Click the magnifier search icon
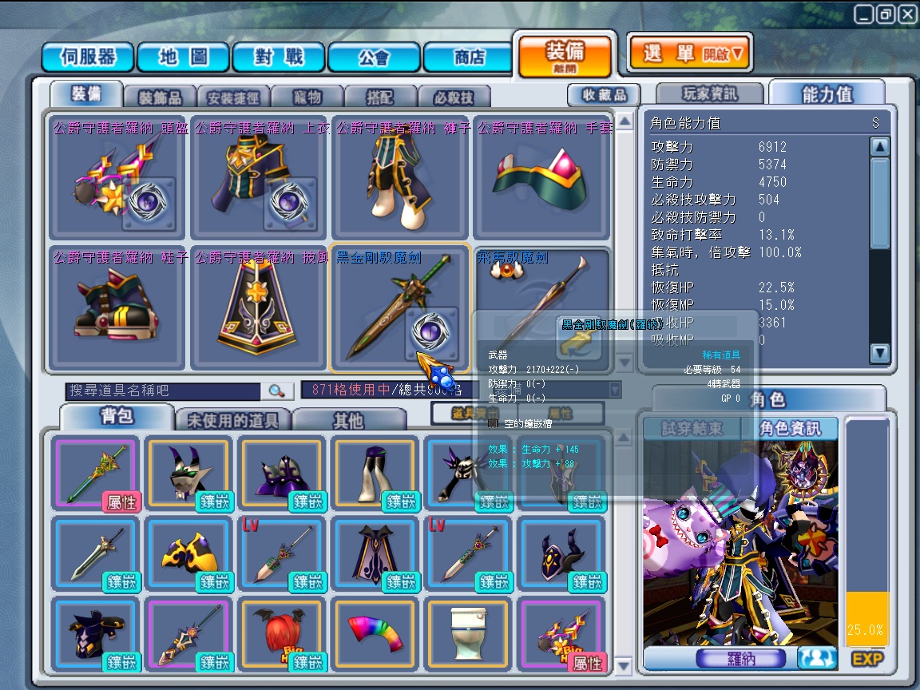The image size is (920, 690). 276,391
